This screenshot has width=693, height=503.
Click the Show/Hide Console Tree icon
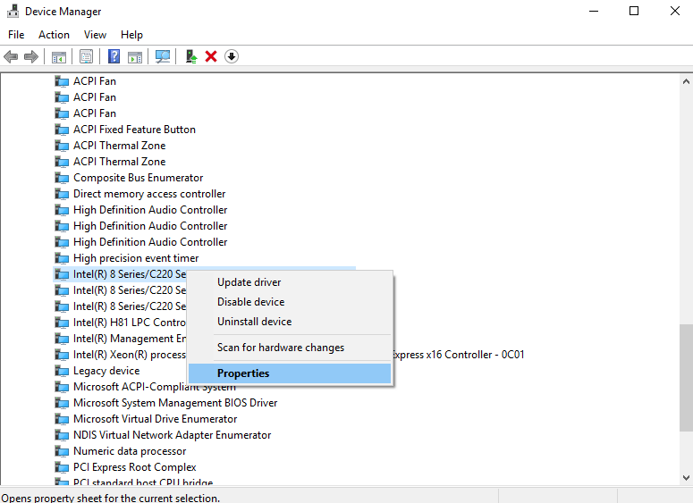pyautogui.click(x=59, y=56)
